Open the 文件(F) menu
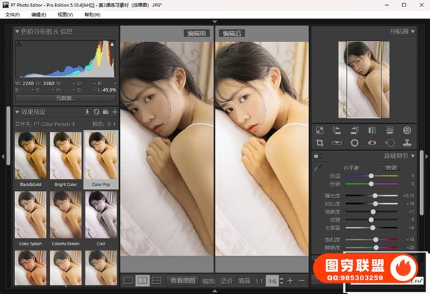This screenshot has height=294, width=430. [x=13, y=14]
